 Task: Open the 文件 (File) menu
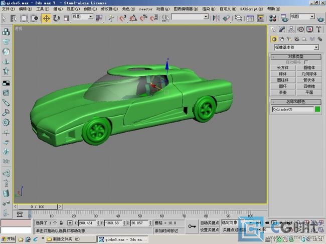9,9
